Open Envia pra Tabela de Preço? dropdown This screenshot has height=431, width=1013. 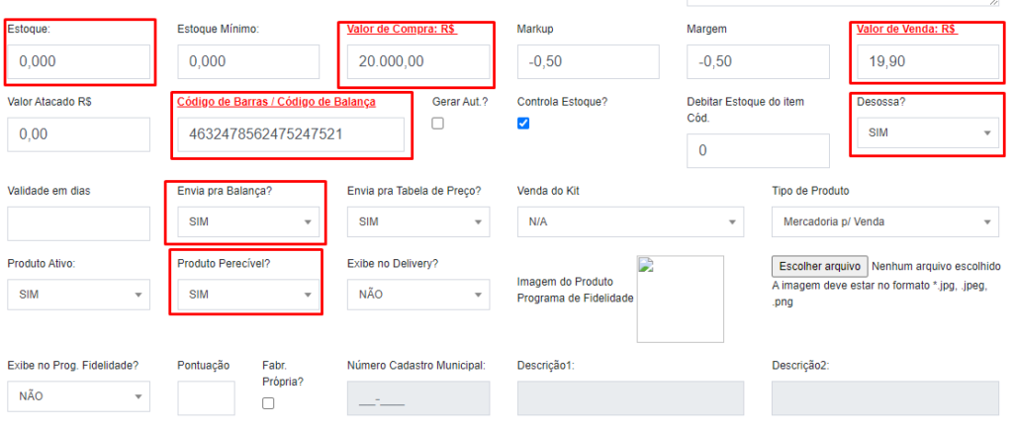coord(417,222)
